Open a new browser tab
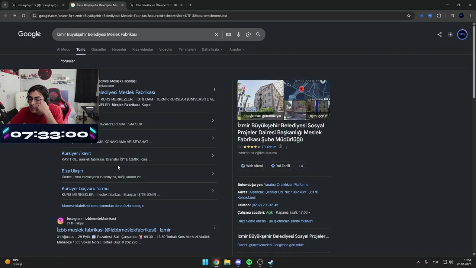The width and height of the screenshot is (476, 268). click(x=190, y=5)
